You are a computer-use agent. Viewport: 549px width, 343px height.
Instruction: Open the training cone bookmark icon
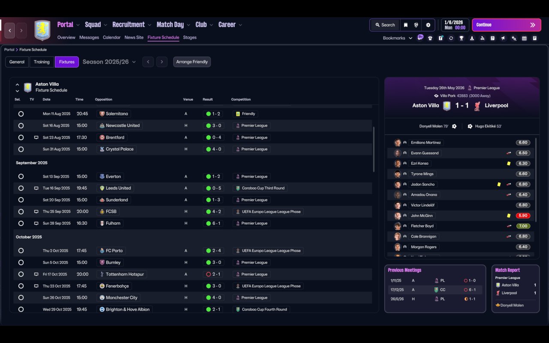tap(472, 38)
